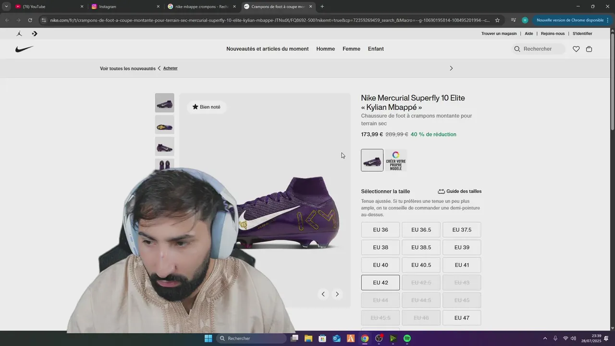Viewport: 615px width, 346px height.
Task: Select size EU 42
Action: pos(381,283)
